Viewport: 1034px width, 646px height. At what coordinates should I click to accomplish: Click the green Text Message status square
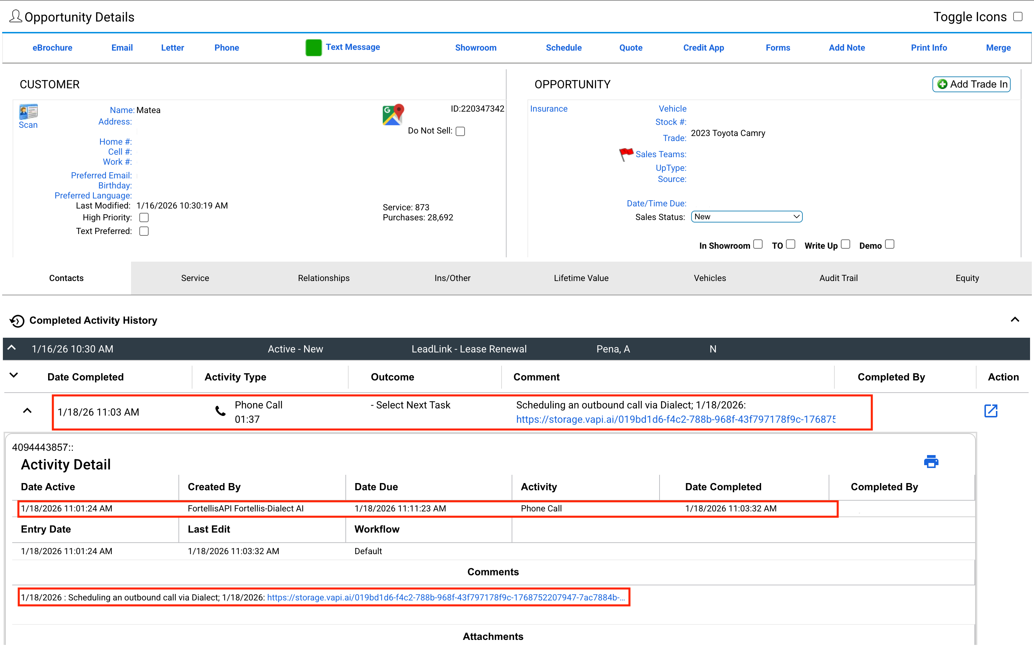point(313,47)
